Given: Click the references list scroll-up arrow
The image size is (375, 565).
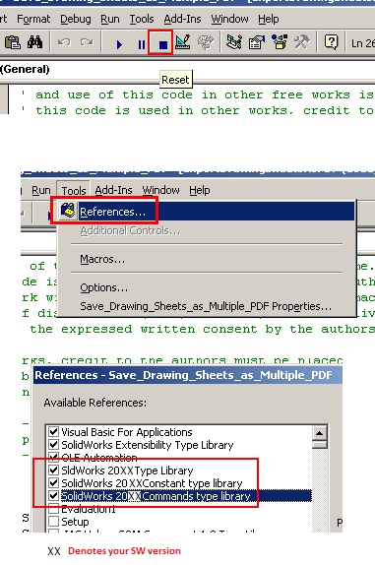Looking at the screenshot, I should pos(320,433).
